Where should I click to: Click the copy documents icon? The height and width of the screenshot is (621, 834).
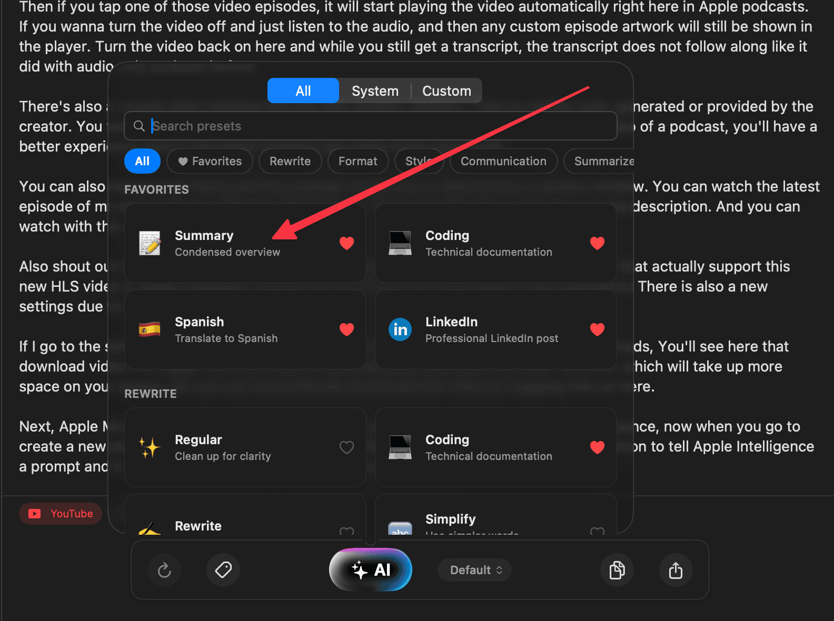pyautogui.click(x=617, y=570)
